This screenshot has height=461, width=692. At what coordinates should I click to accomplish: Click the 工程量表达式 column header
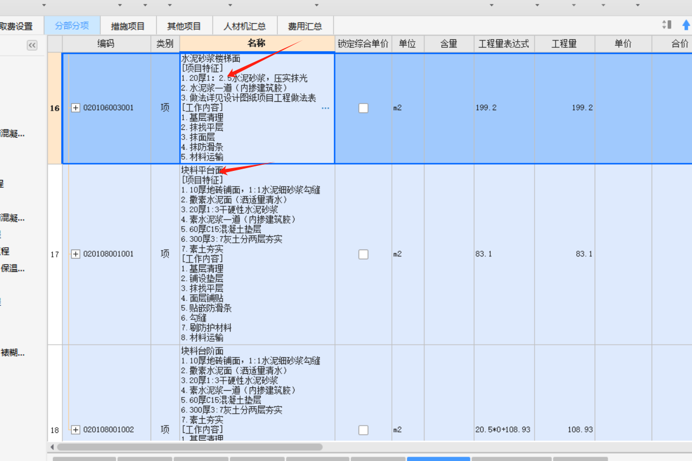click(x=504, y=44)
